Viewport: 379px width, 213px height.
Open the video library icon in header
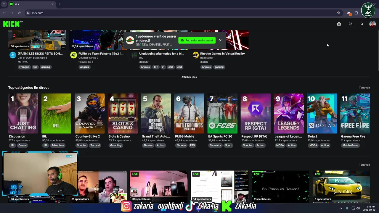tap(339, 24)
